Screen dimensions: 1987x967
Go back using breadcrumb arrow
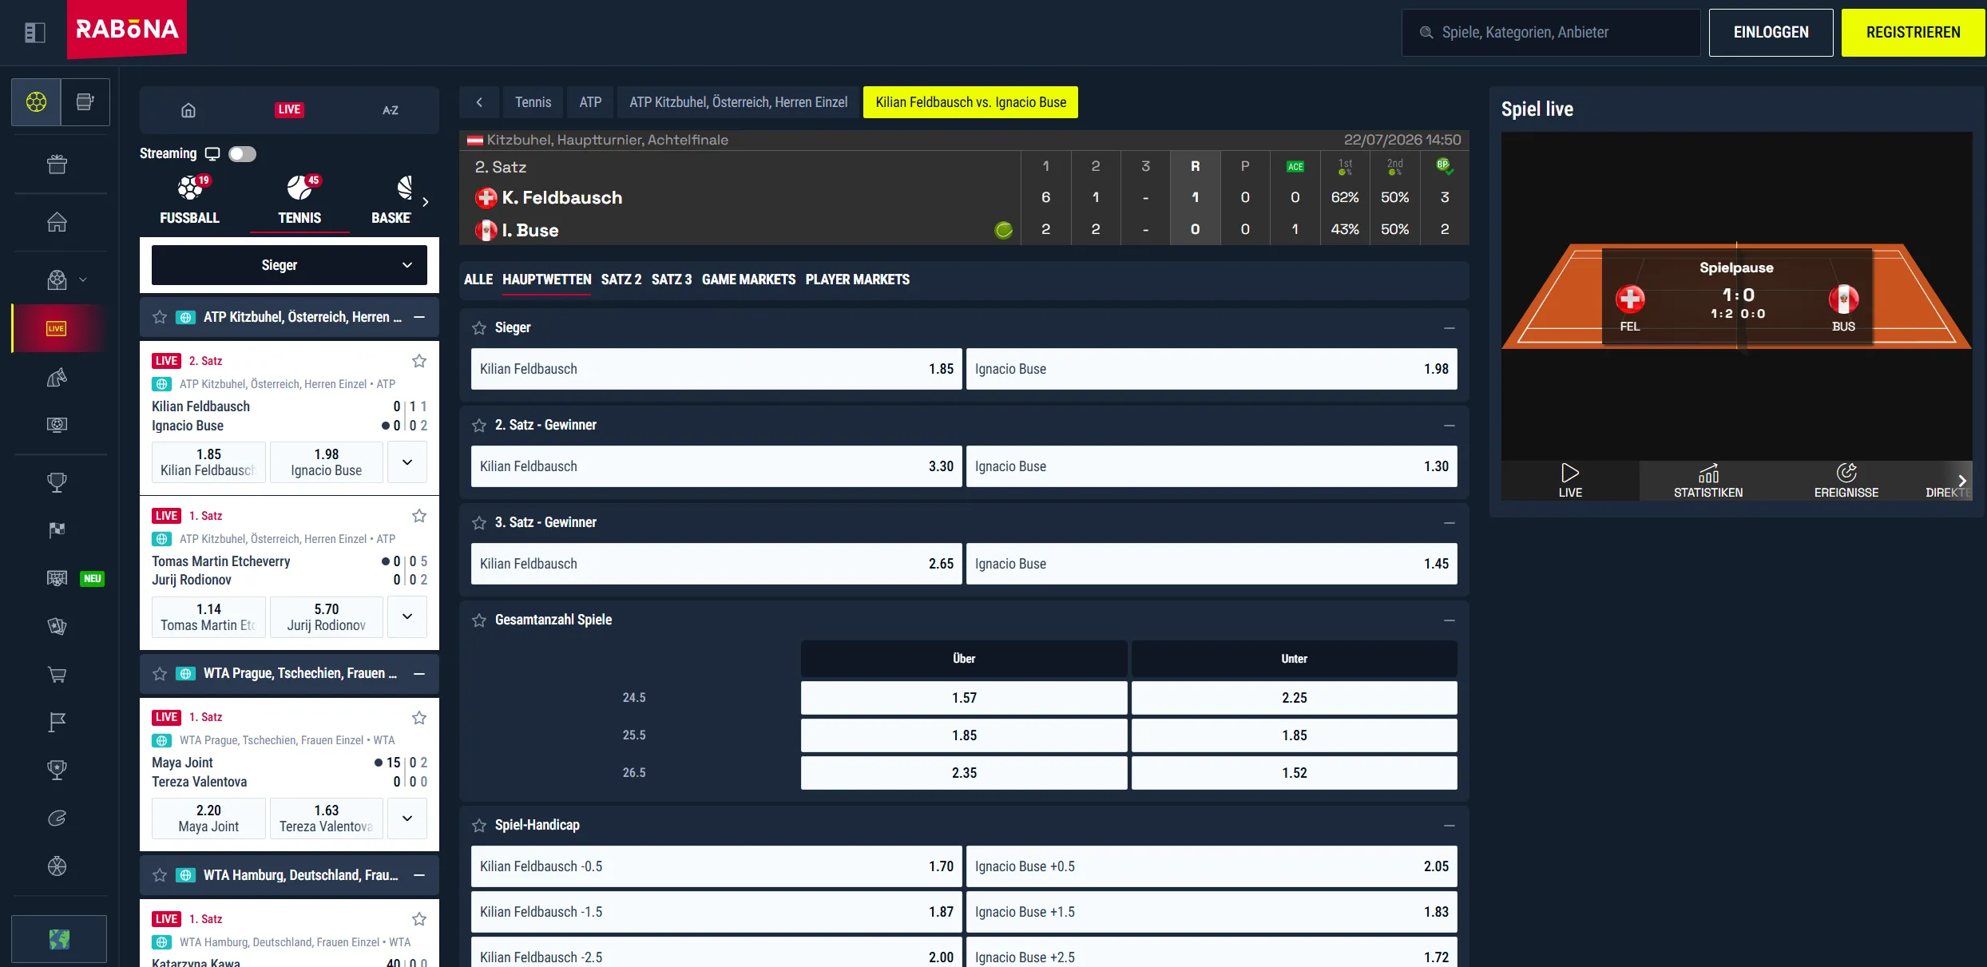point(479,102)
